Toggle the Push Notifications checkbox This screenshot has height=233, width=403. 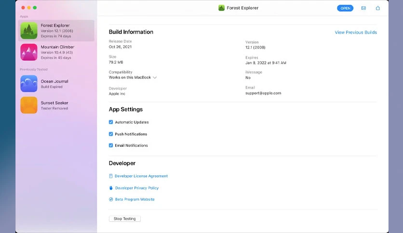(111, 134)
